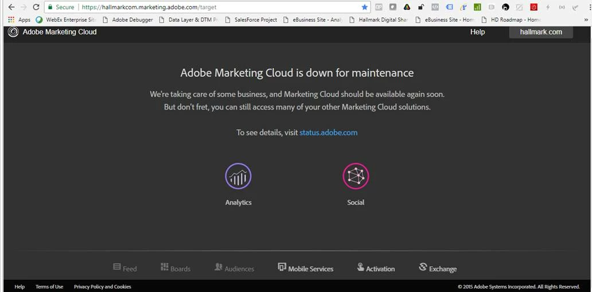Click the gray (n) extension icon

pyautogui.click(x=562, y=7)
